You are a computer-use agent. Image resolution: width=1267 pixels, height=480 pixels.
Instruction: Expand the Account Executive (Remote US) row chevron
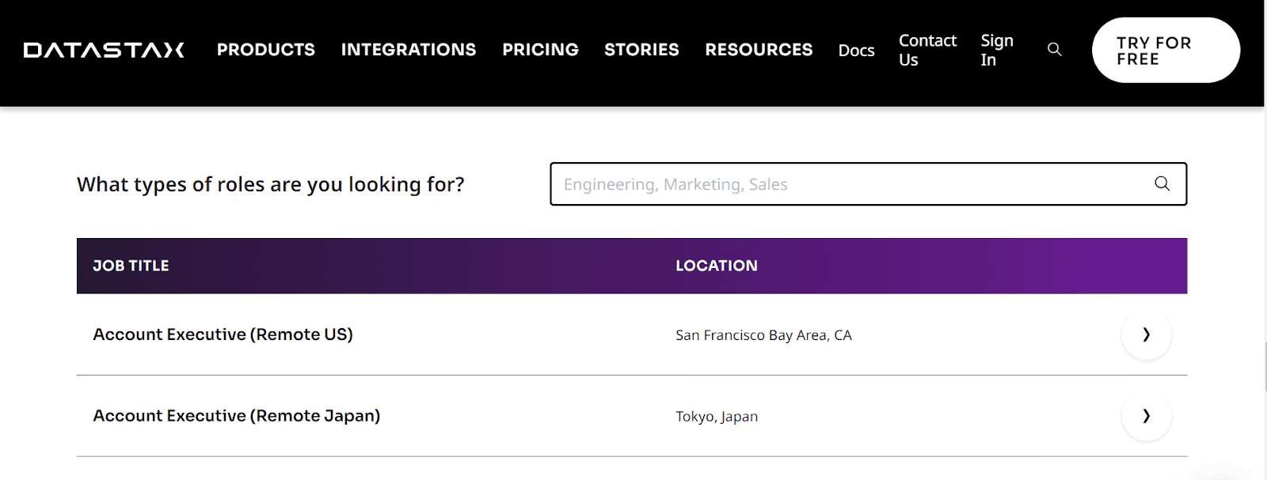1146,334
